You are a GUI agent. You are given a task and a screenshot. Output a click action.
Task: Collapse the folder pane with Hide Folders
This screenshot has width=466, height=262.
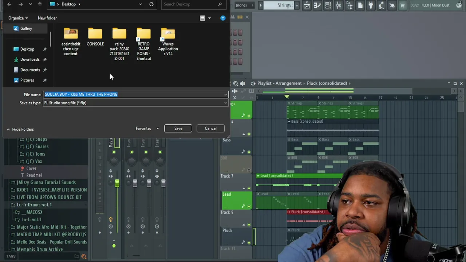pos(20,129)
